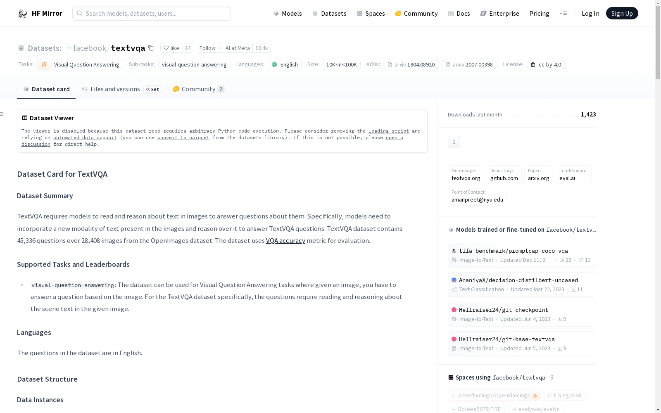This screenshot has height=413, width=661.
Task: Open the Spaces menu
Action: click(371, 13)
